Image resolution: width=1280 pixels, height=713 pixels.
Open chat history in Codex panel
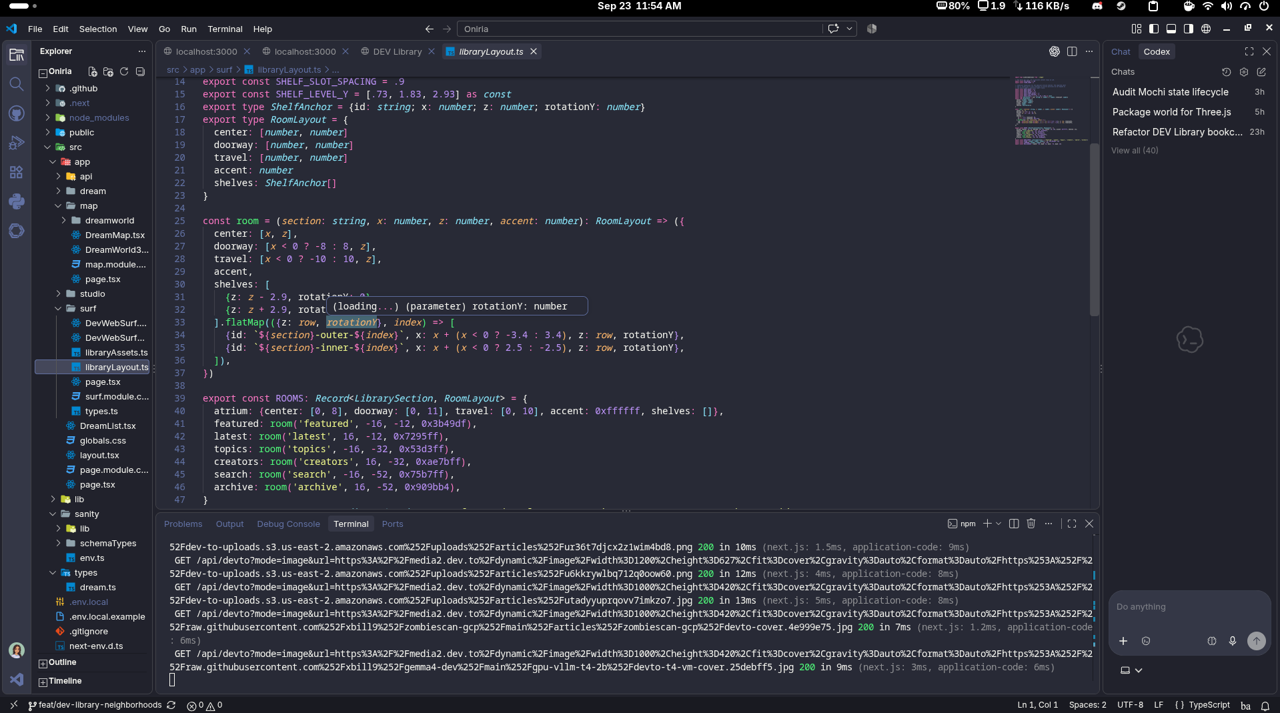click(x=1226, y=72)
